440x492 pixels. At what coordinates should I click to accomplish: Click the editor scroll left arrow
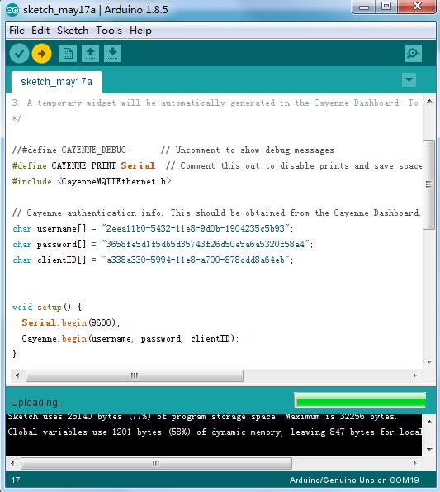[17, 375]
